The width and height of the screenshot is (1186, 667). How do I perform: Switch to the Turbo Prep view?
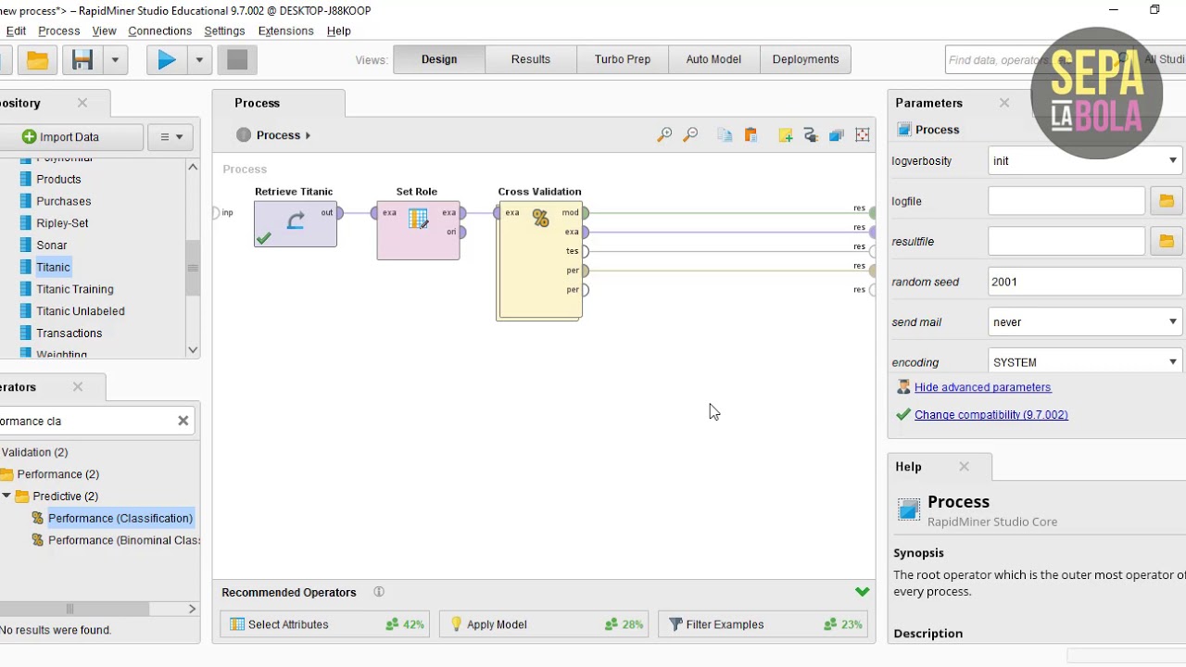pos(623,59)
